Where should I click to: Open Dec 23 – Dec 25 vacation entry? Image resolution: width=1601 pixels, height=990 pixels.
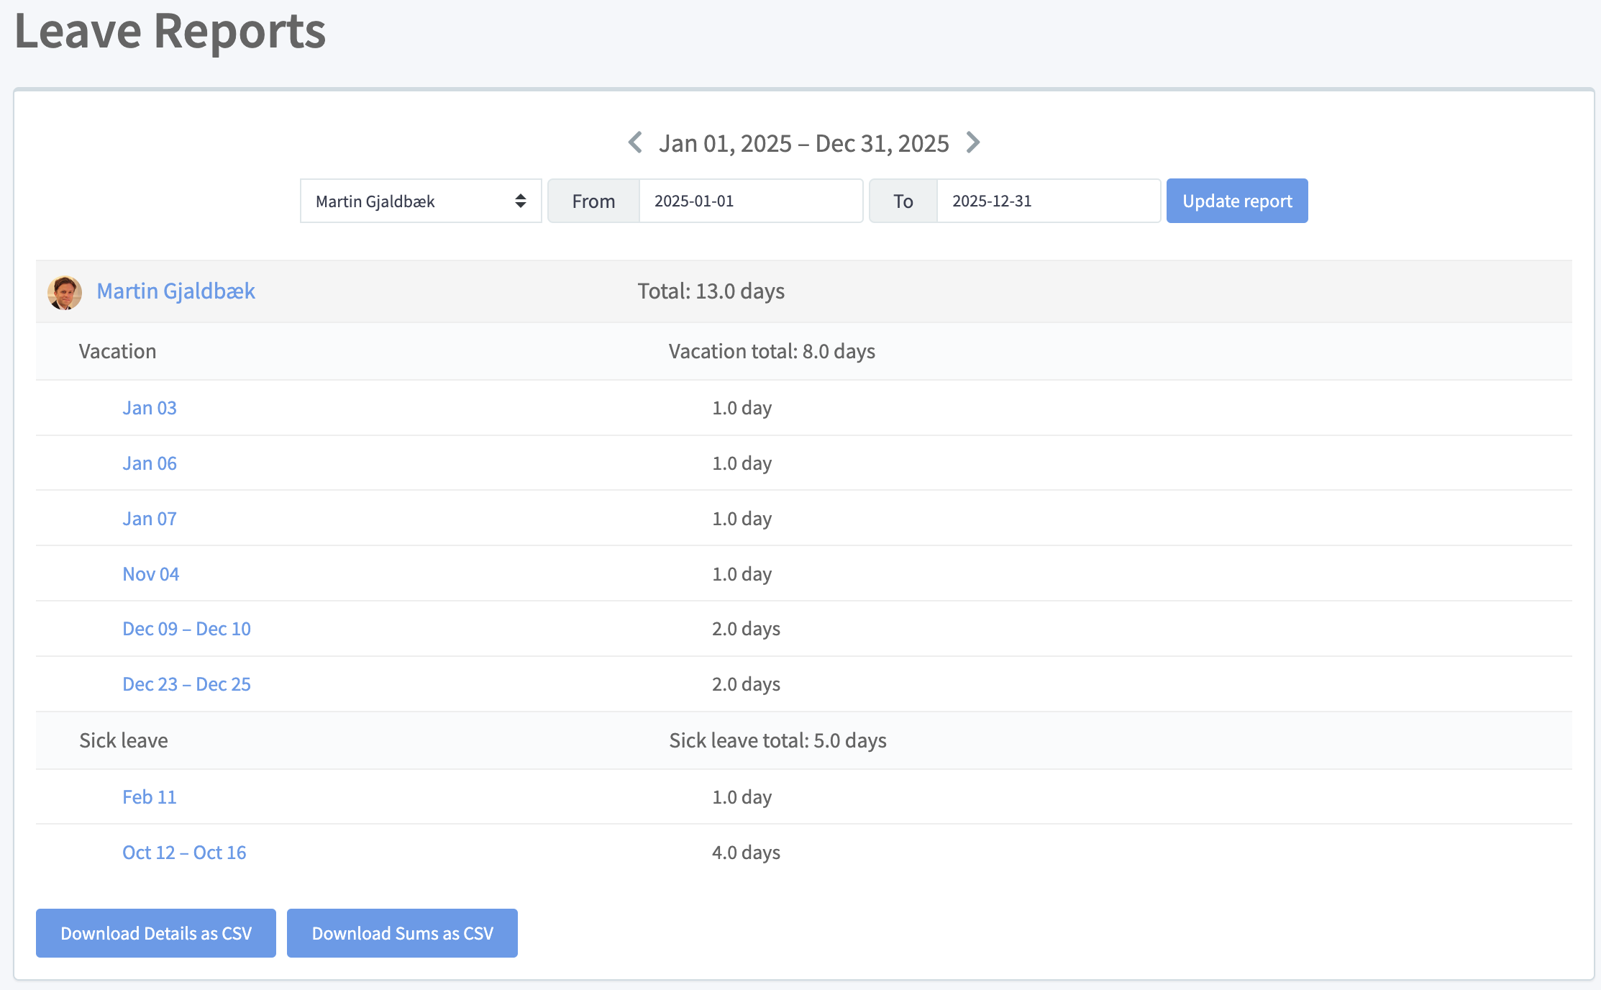(x=186, y=684)
